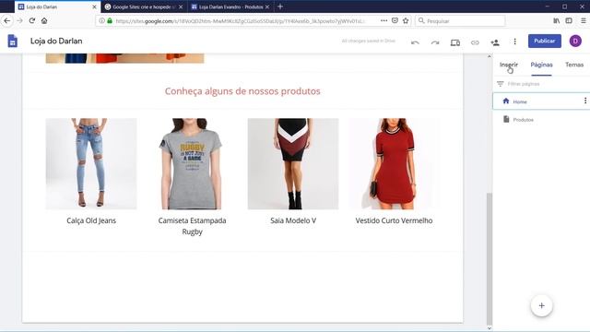Open the page actions three-dot menu

point(383,20)
